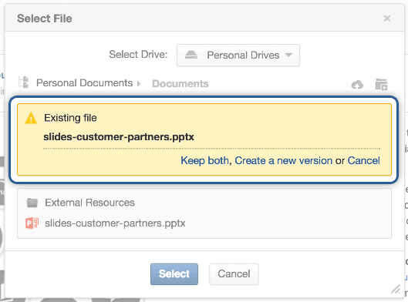Select slides-customer-partners.pptx in the file list

point(115,223)
